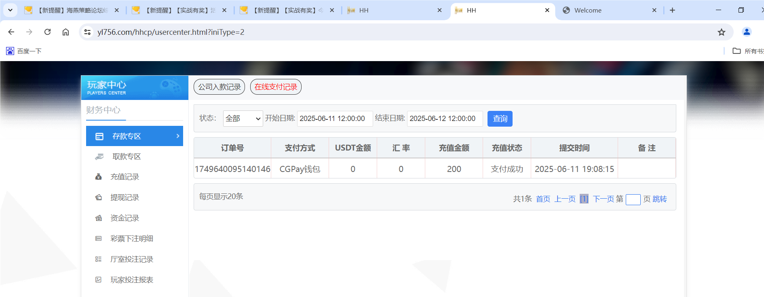The width and height of the screenshot is (764, 297).
Task: Open 玩家投注报表 in the sidebar
Action: [x=131, y=280]
